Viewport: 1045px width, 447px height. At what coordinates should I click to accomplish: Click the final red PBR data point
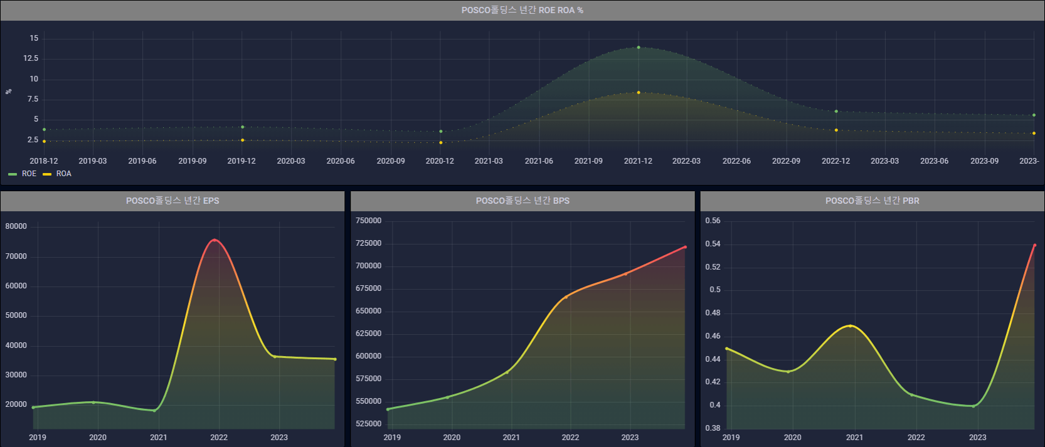point(1034,246)
